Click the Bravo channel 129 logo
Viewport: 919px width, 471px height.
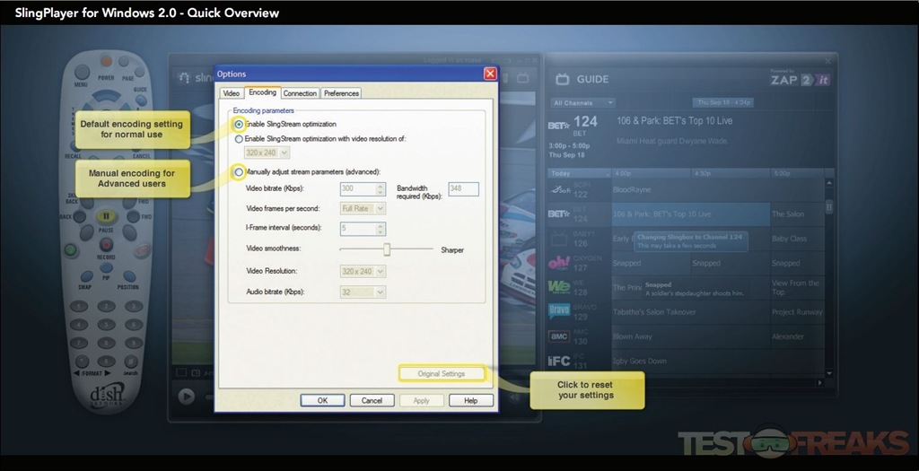point(559,312)
